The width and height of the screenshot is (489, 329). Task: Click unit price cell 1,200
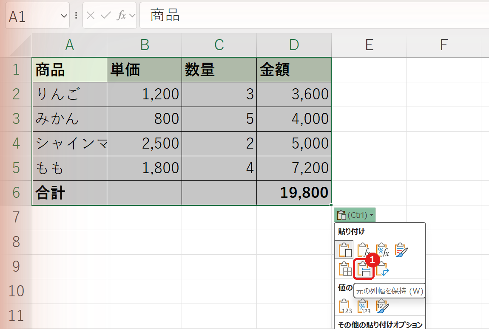[x=145, y=94]
